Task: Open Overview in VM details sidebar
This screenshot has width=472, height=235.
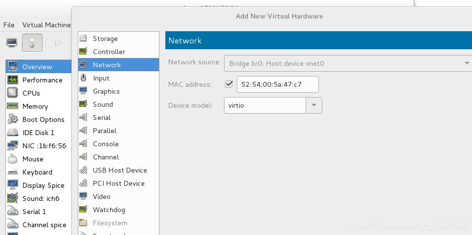Action: tap(39, 67)
